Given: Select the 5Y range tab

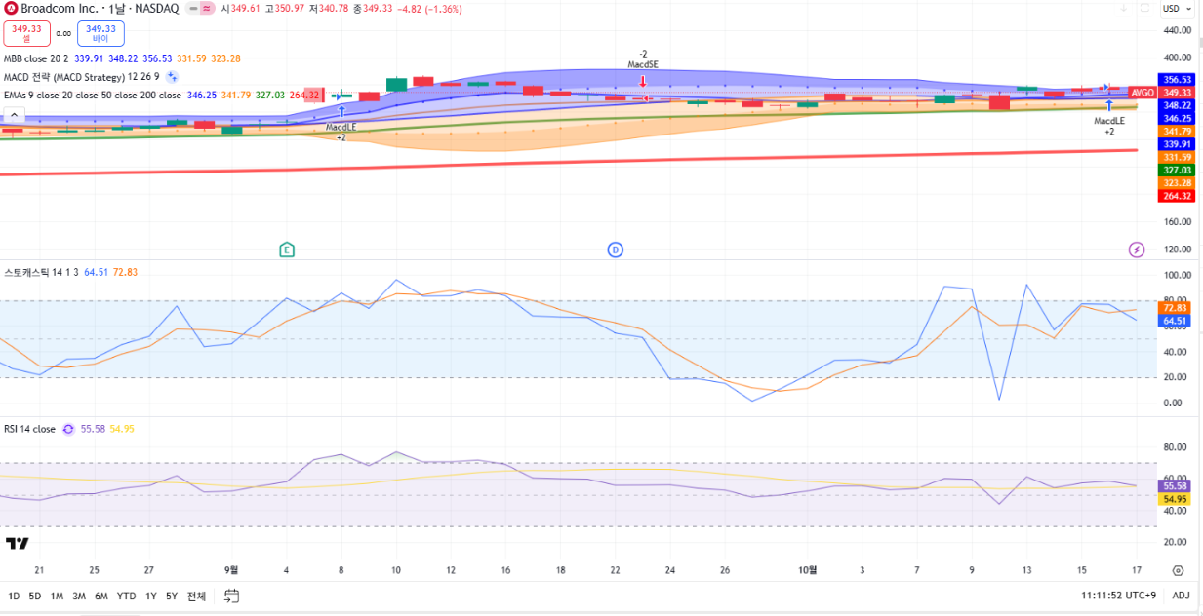Looking at the screenshot, I should (x=172, y=596).
